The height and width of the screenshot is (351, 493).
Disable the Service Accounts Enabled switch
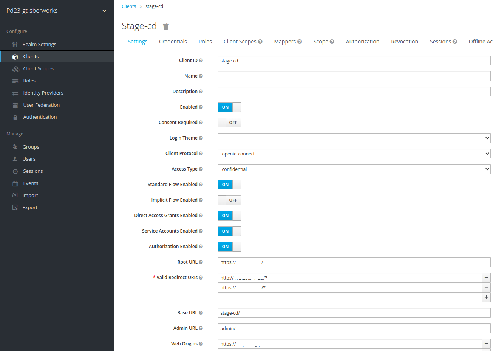pyautogui.click(x=229, y=231)
